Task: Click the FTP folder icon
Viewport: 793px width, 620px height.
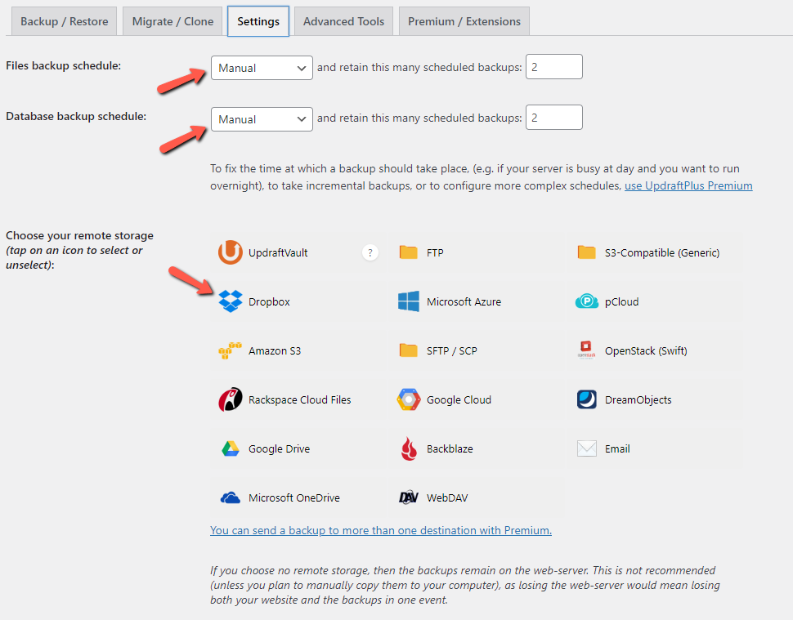Action: [408, 252]
